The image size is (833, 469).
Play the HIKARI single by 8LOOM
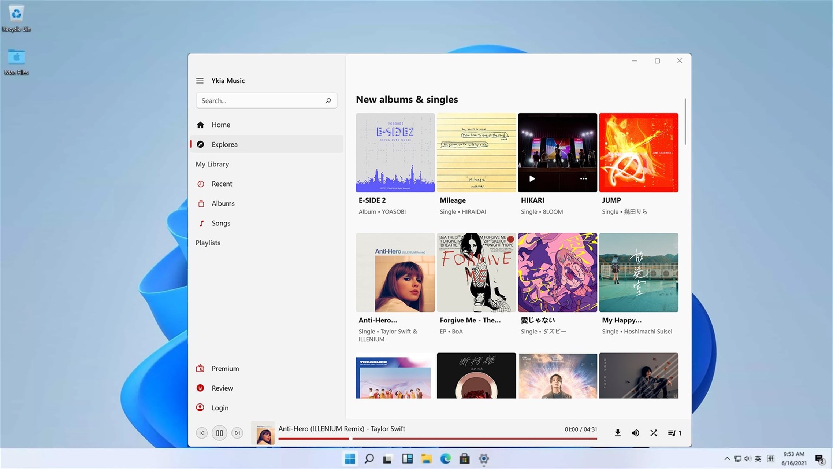tap(532, 178)
